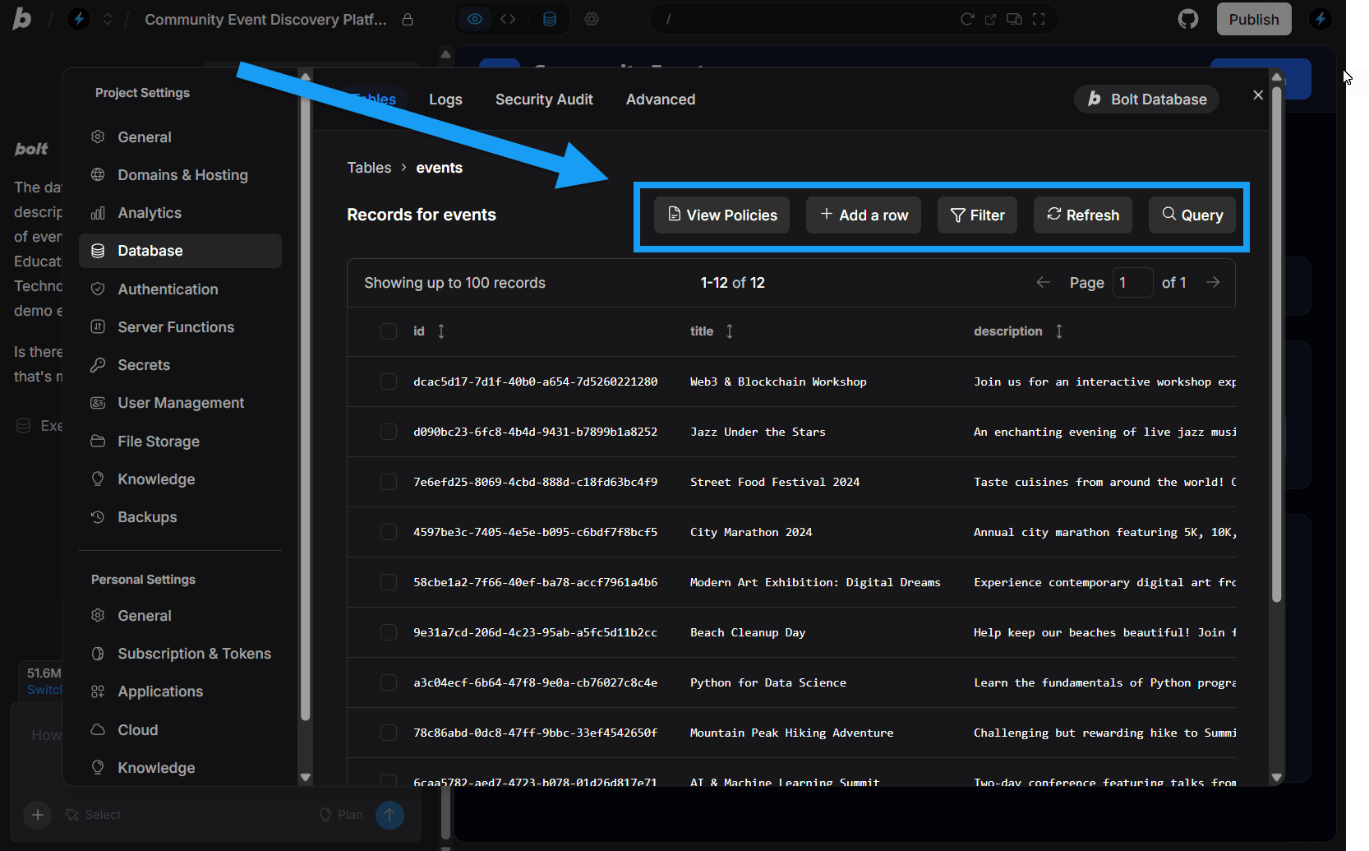Enter fullscreen preview mode

1038,18
